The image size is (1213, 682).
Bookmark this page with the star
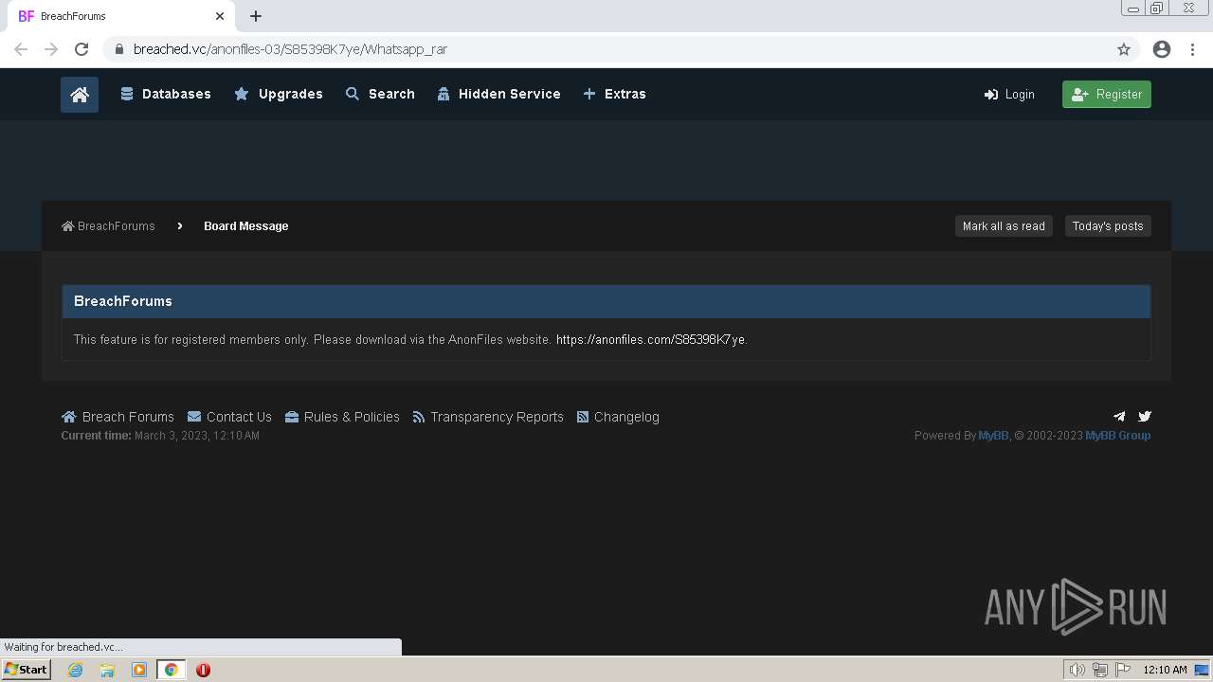pos(1124,49)
